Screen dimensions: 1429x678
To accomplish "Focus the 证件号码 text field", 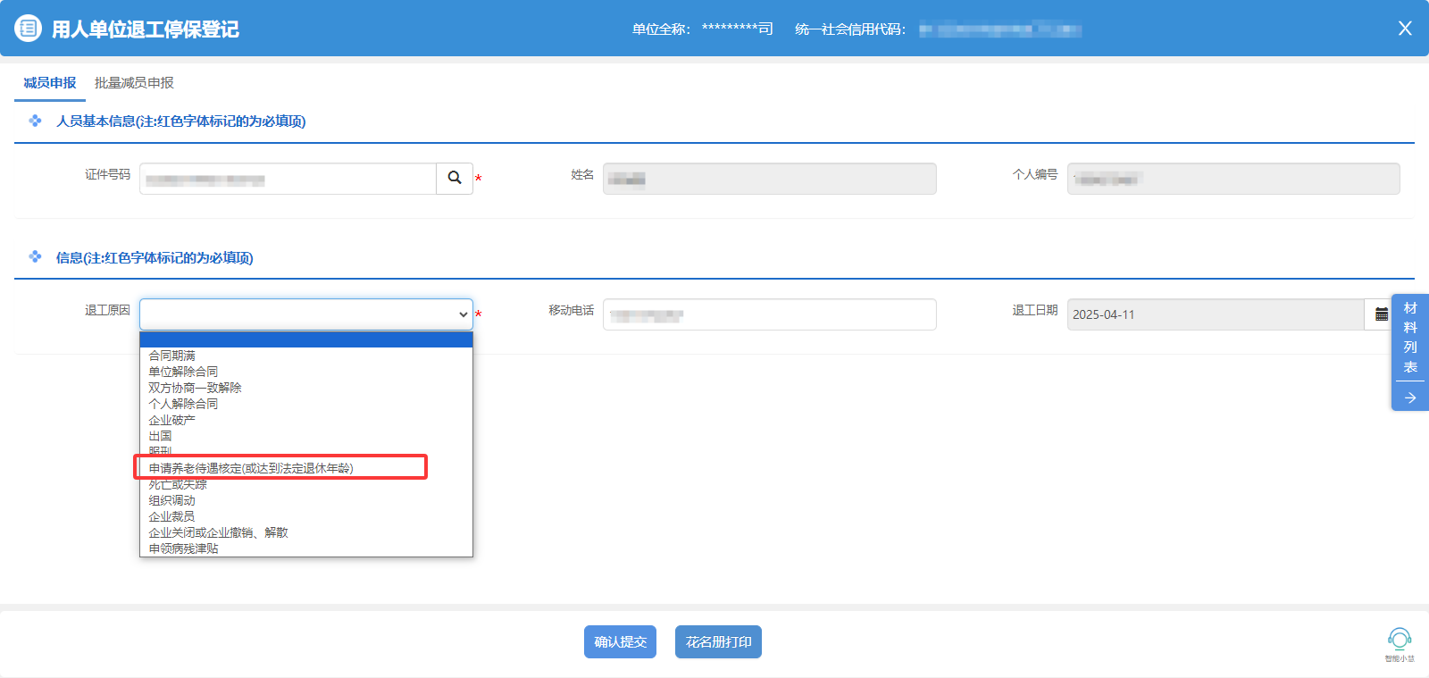I will point(288,179).
